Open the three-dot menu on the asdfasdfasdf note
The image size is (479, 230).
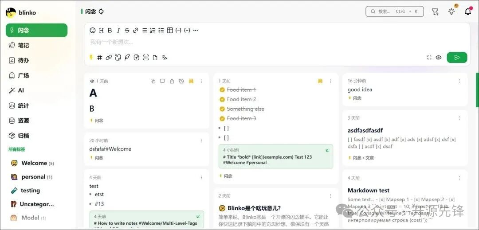(459, 118)
